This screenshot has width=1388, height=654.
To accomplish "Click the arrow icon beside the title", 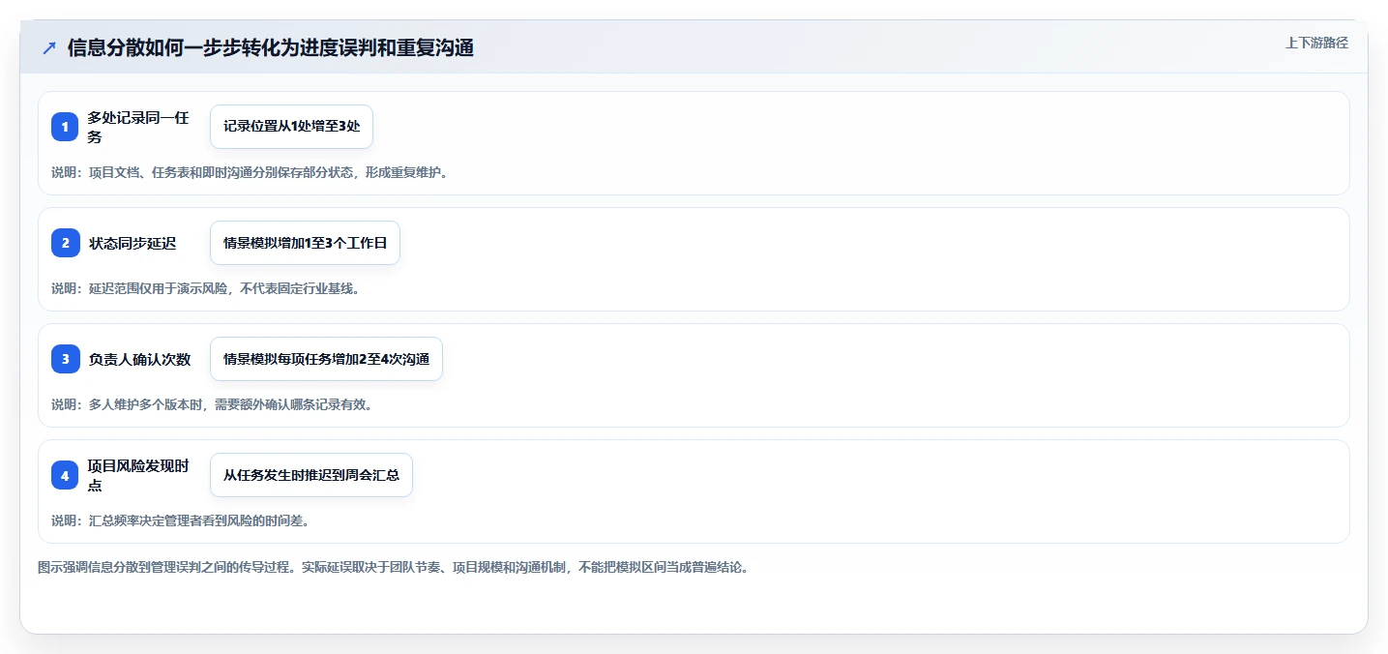I will 48,48.
